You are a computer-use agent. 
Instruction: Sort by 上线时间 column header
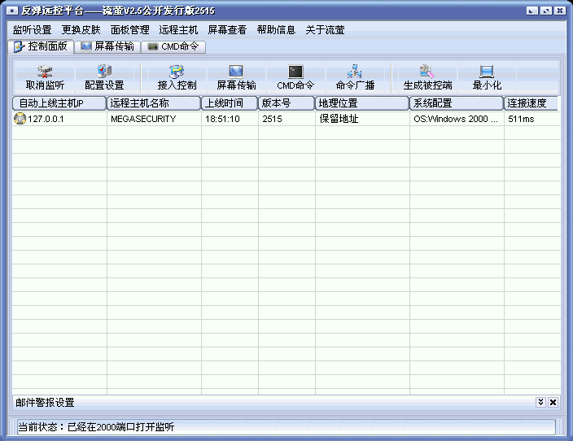coord(229,103)
